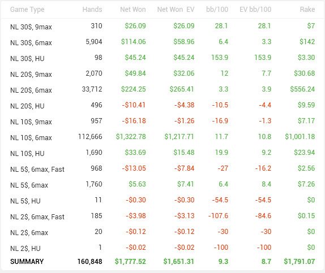Select the NL 5$, HU row label
The image size is (325, 273).
[x=25, y=201]
